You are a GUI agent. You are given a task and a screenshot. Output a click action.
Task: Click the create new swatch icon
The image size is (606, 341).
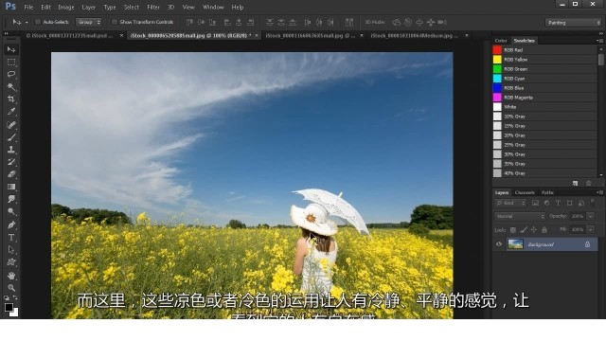pos(575,183)
